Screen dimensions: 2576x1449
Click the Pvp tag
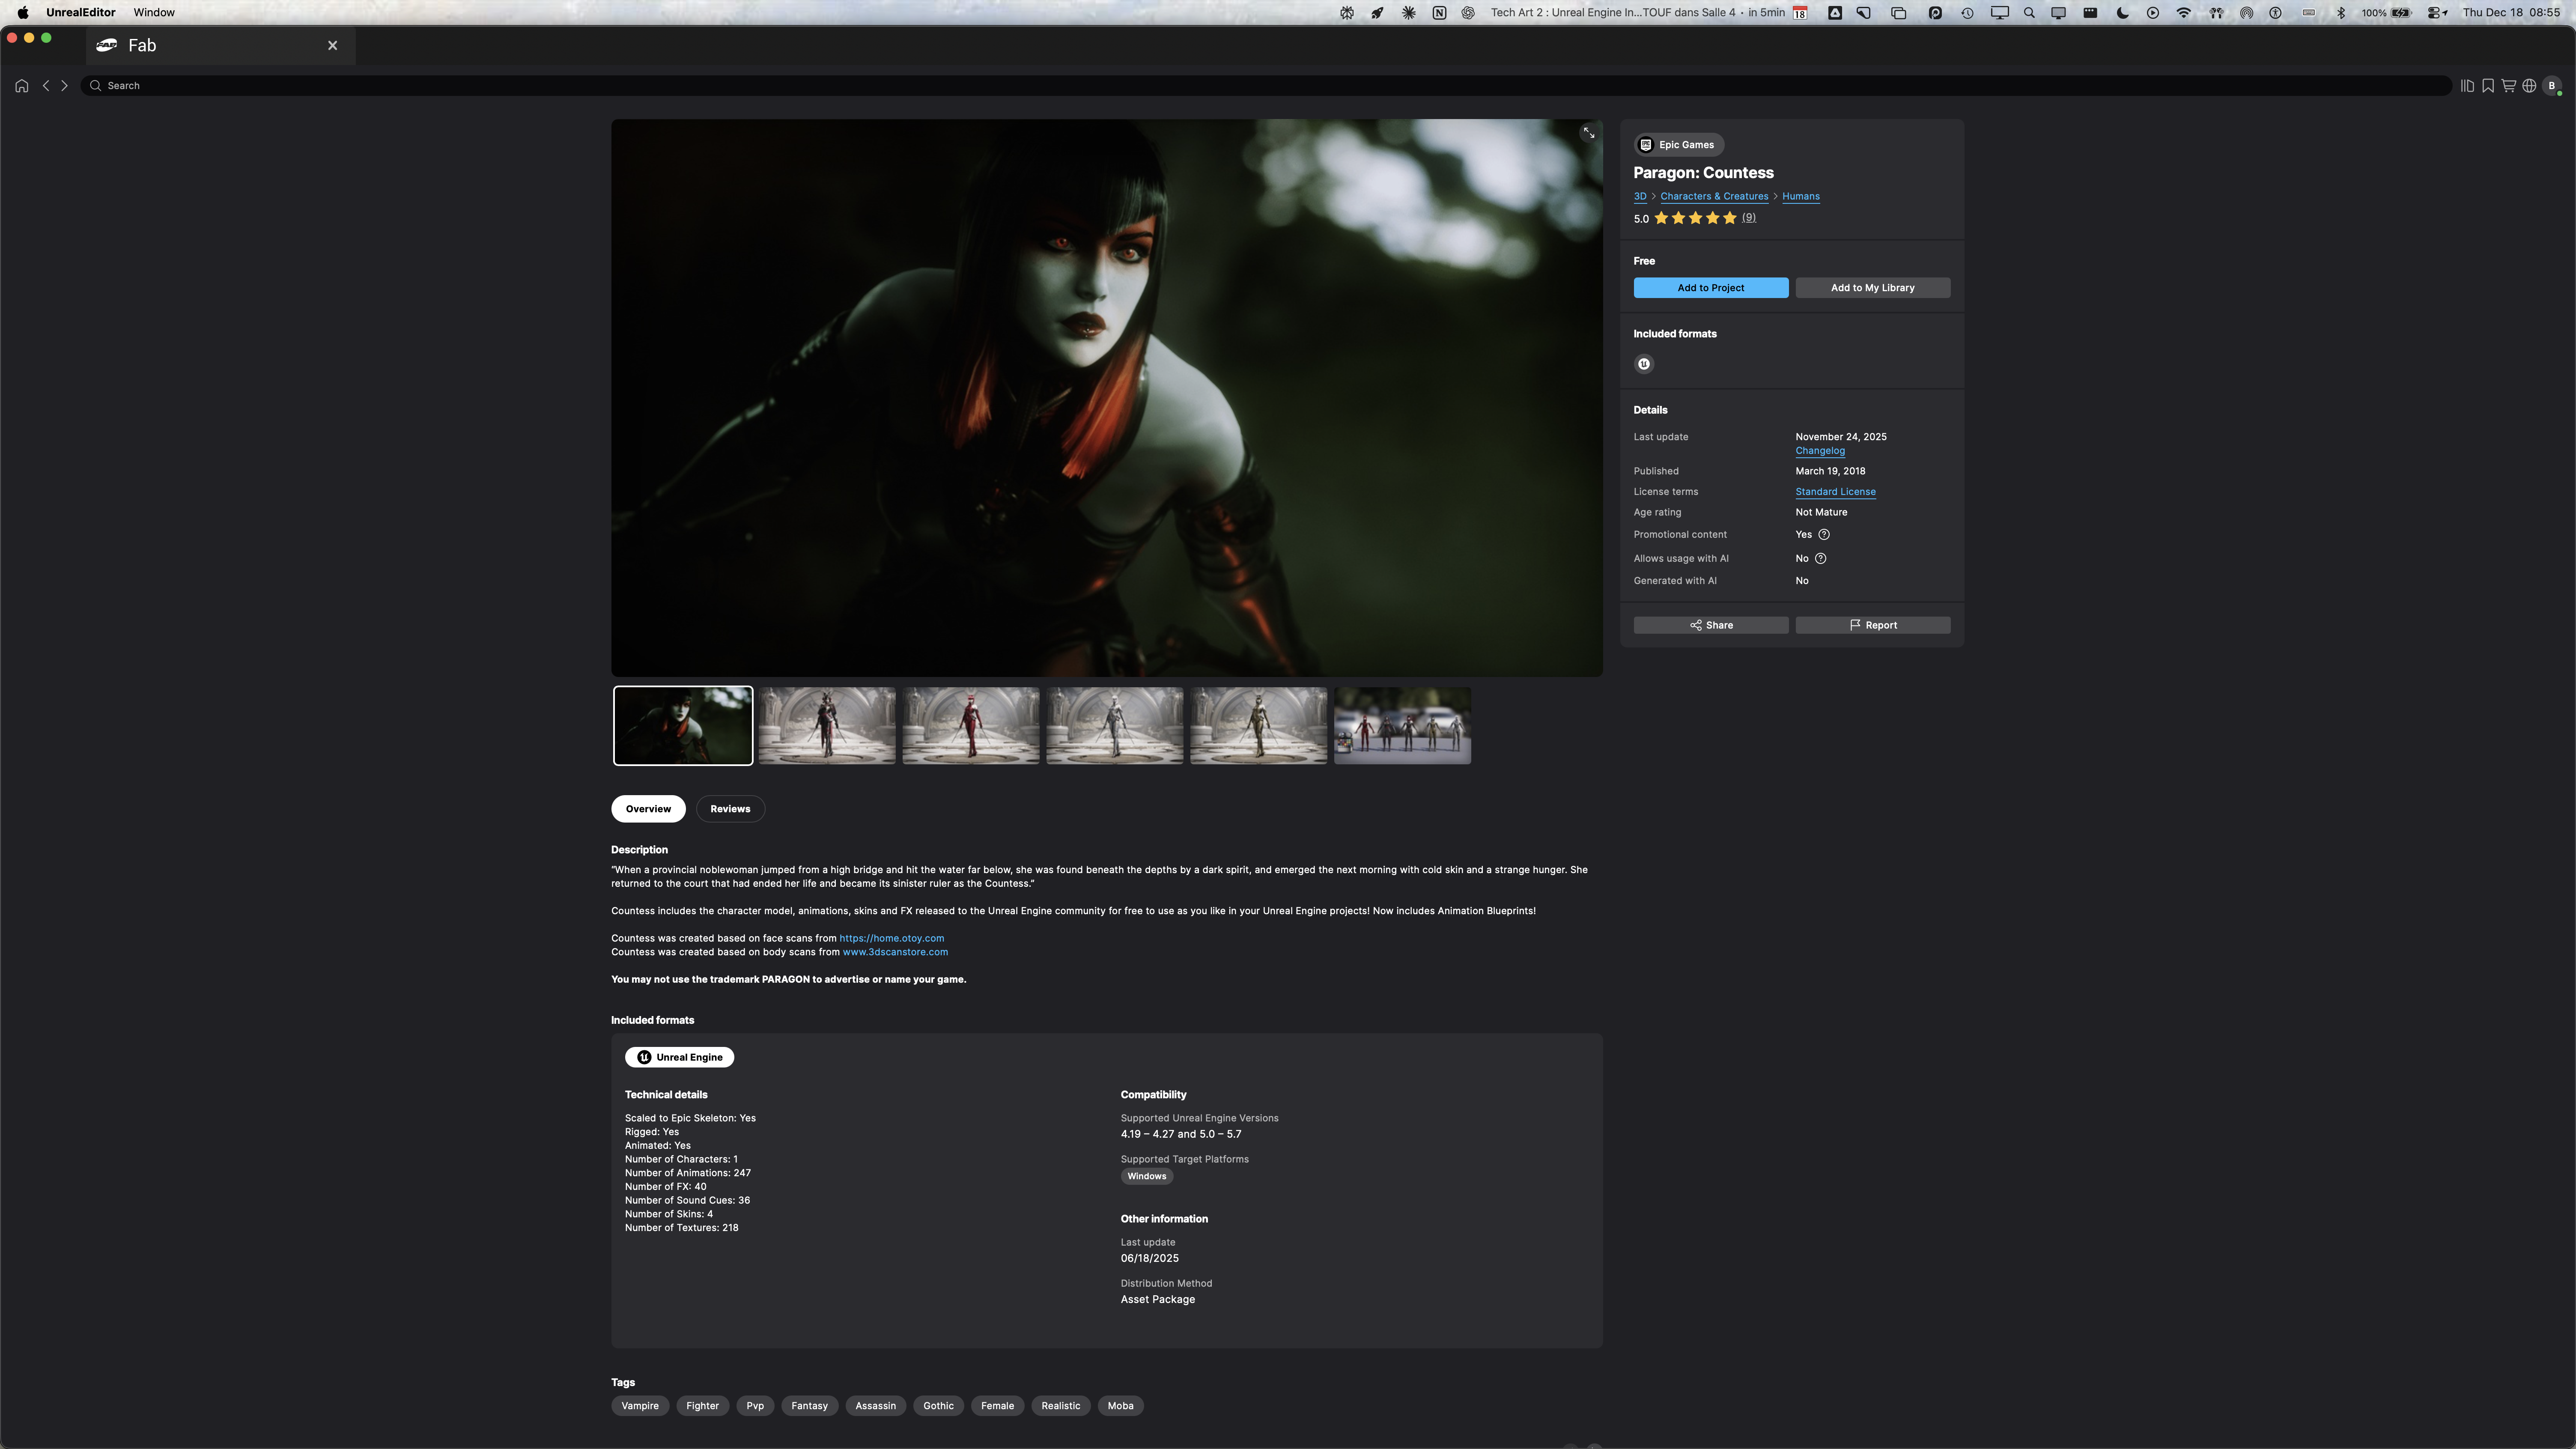[x=755, y=1406]
